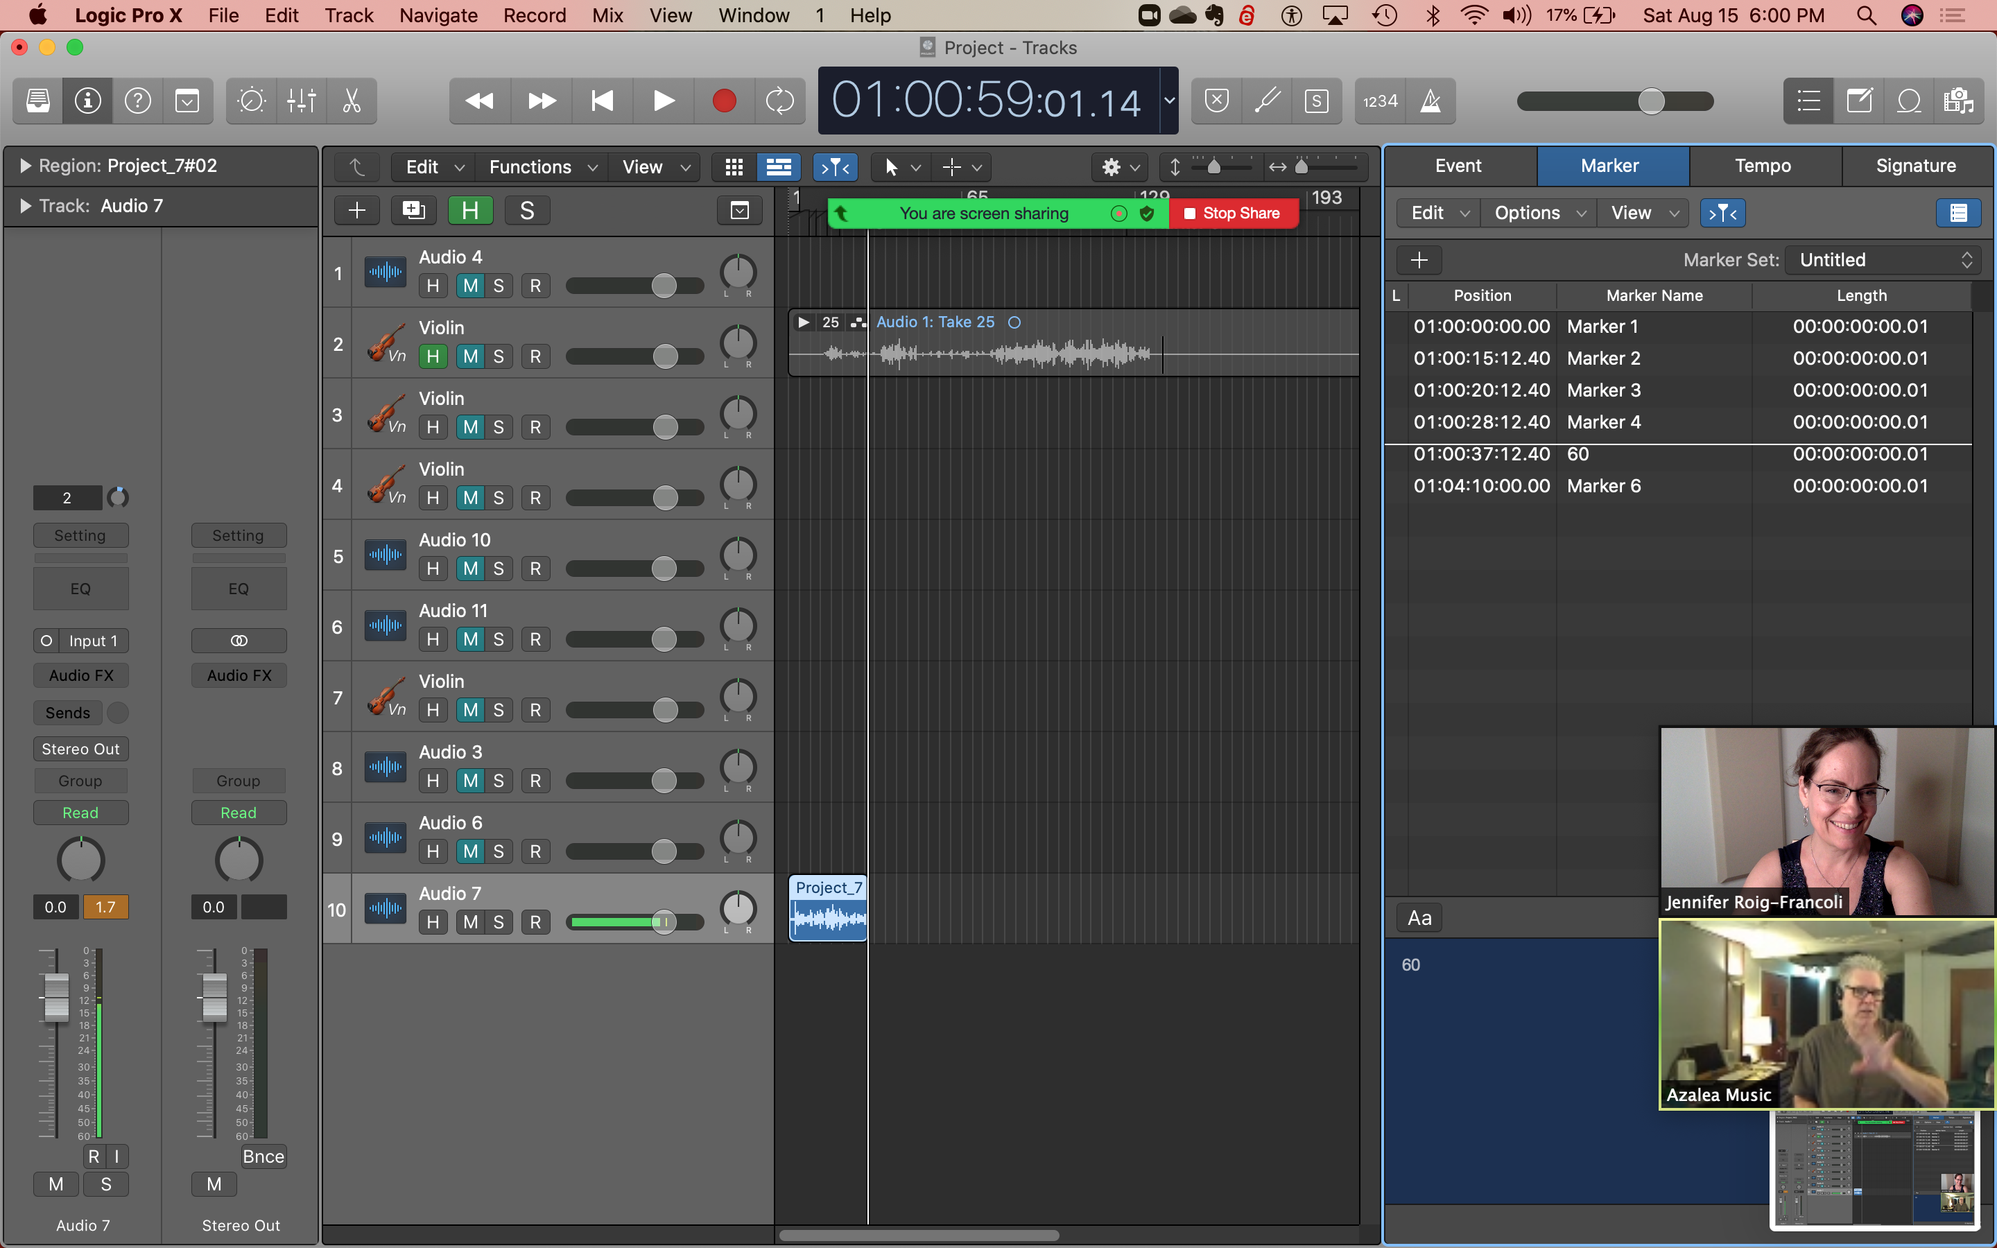This screenshot has height=1248, width=1997.
Task: Open the Marker Set Untitled popup
Action: 1885,260
